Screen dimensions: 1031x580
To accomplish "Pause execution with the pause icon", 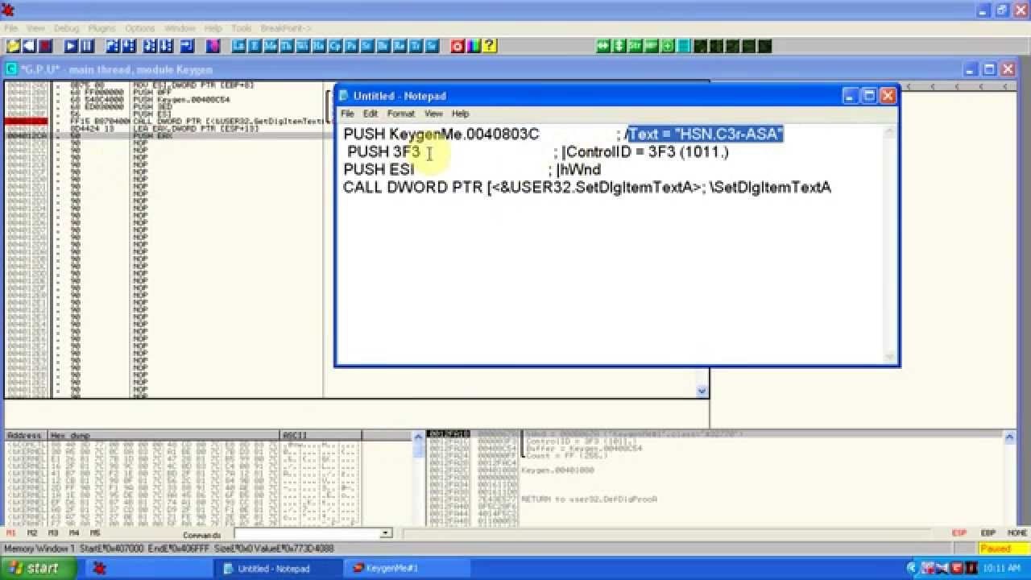I will [x=87, y=46].
